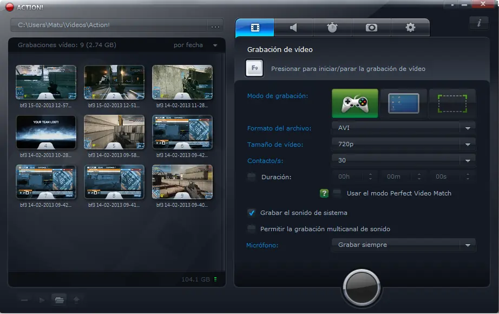Enable the Duración checkbox

coord(252,177)
